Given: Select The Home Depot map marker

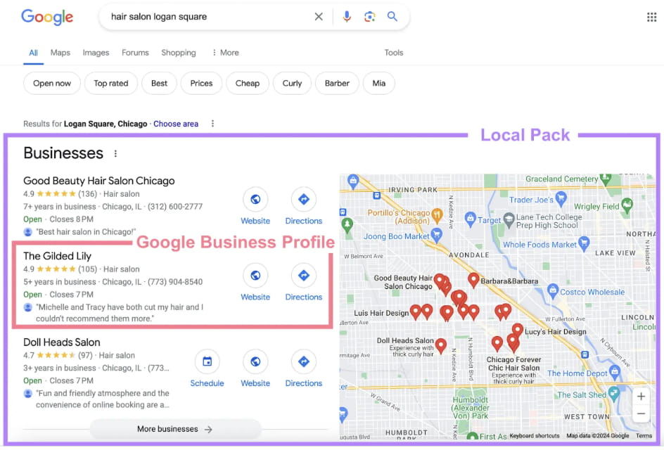Looking at the screenshot, I should (615, 372).
